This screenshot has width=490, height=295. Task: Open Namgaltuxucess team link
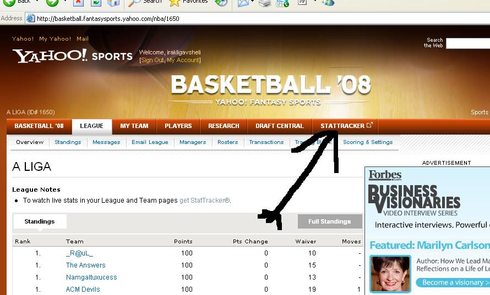click(91, 277)
